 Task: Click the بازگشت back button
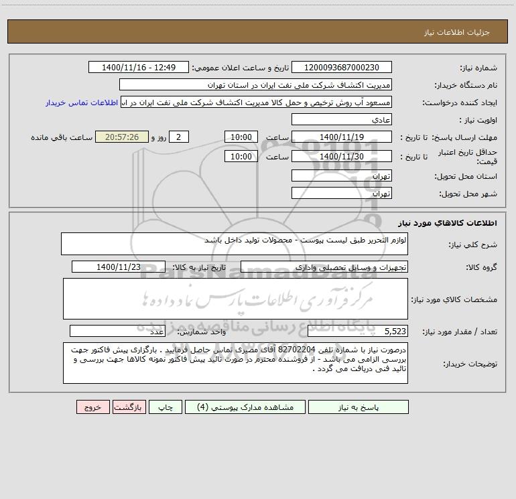[x=129, y=407]
